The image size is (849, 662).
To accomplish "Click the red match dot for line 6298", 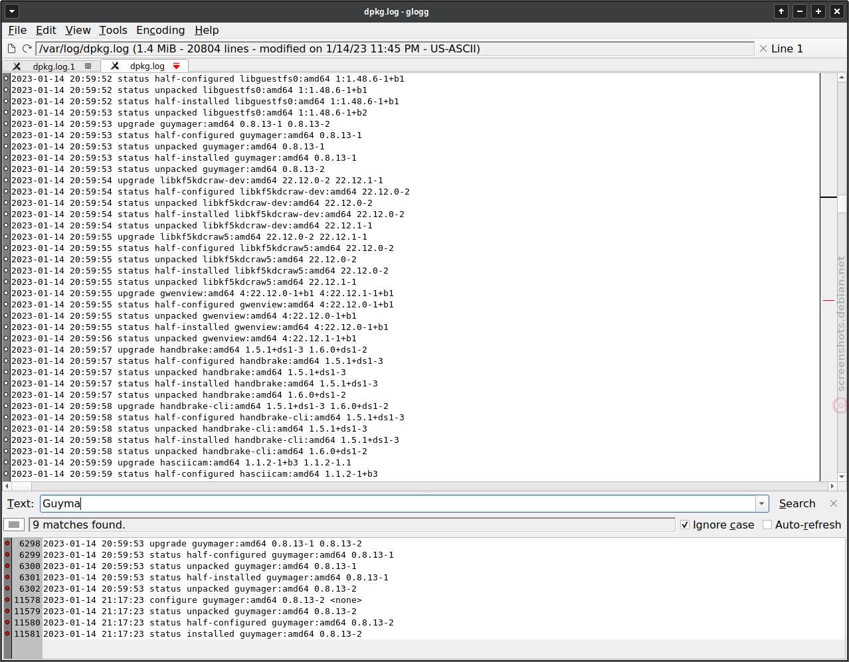I will (7, 543).
